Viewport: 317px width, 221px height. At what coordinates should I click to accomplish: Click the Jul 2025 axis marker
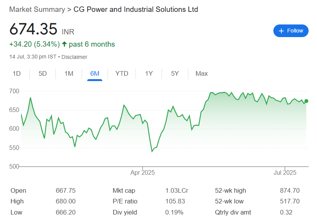(285, 172)
